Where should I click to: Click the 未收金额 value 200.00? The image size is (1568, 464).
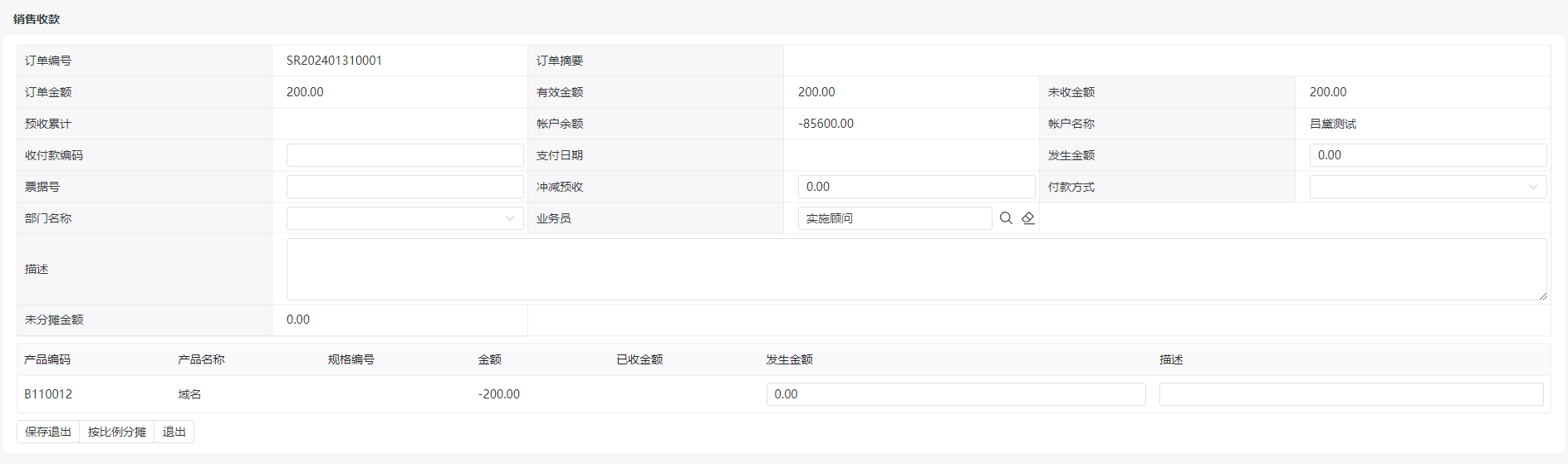[1328, 92]
